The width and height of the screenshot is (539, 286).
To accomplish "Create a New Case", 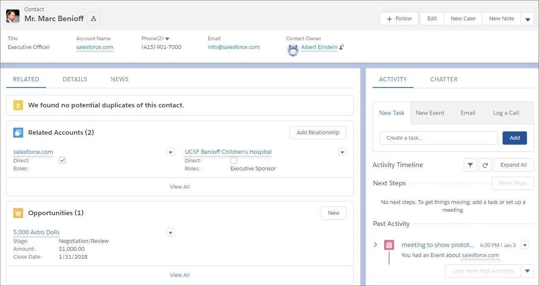I will pyautogui.click(x=463, y=19).
